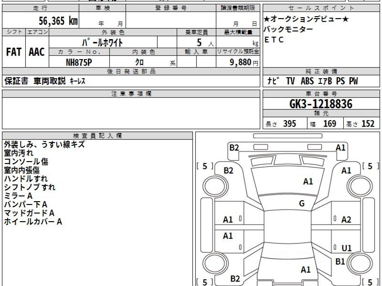Select inspector note ホイールカバーA
The width and height of the screenshot is (382, 286).
[x=33, y=221]
